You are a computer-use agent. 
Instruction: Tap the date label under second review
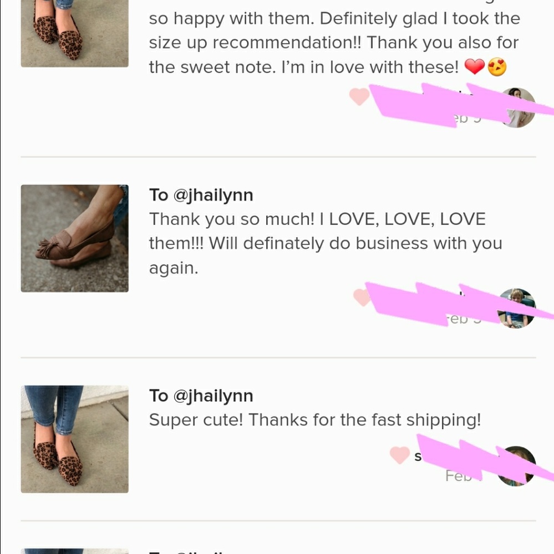(464, 319)
